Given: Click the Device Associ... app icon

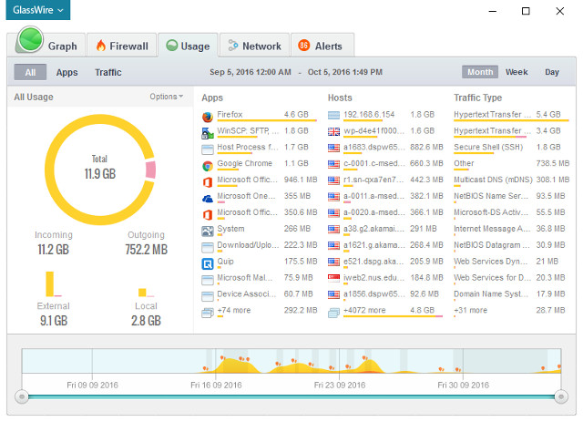Looking at the screenshot, I should (x=208, y=296).
